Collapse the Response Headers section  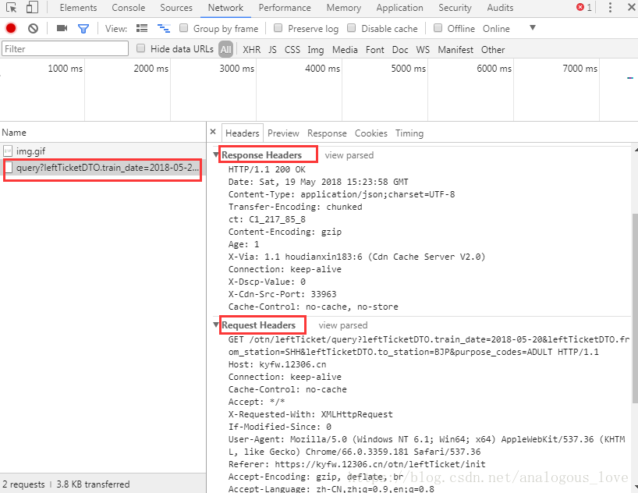pos(215,154)
